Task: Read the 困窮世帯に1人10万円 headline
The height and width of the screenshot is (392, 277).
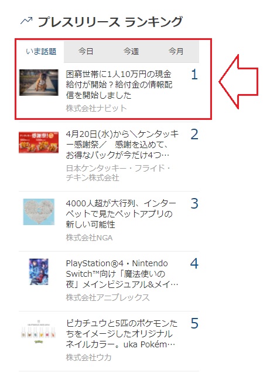Action: click(119, 85)
